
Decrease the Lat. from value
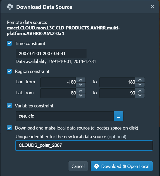pyautogui.click(x=81, y=95)
